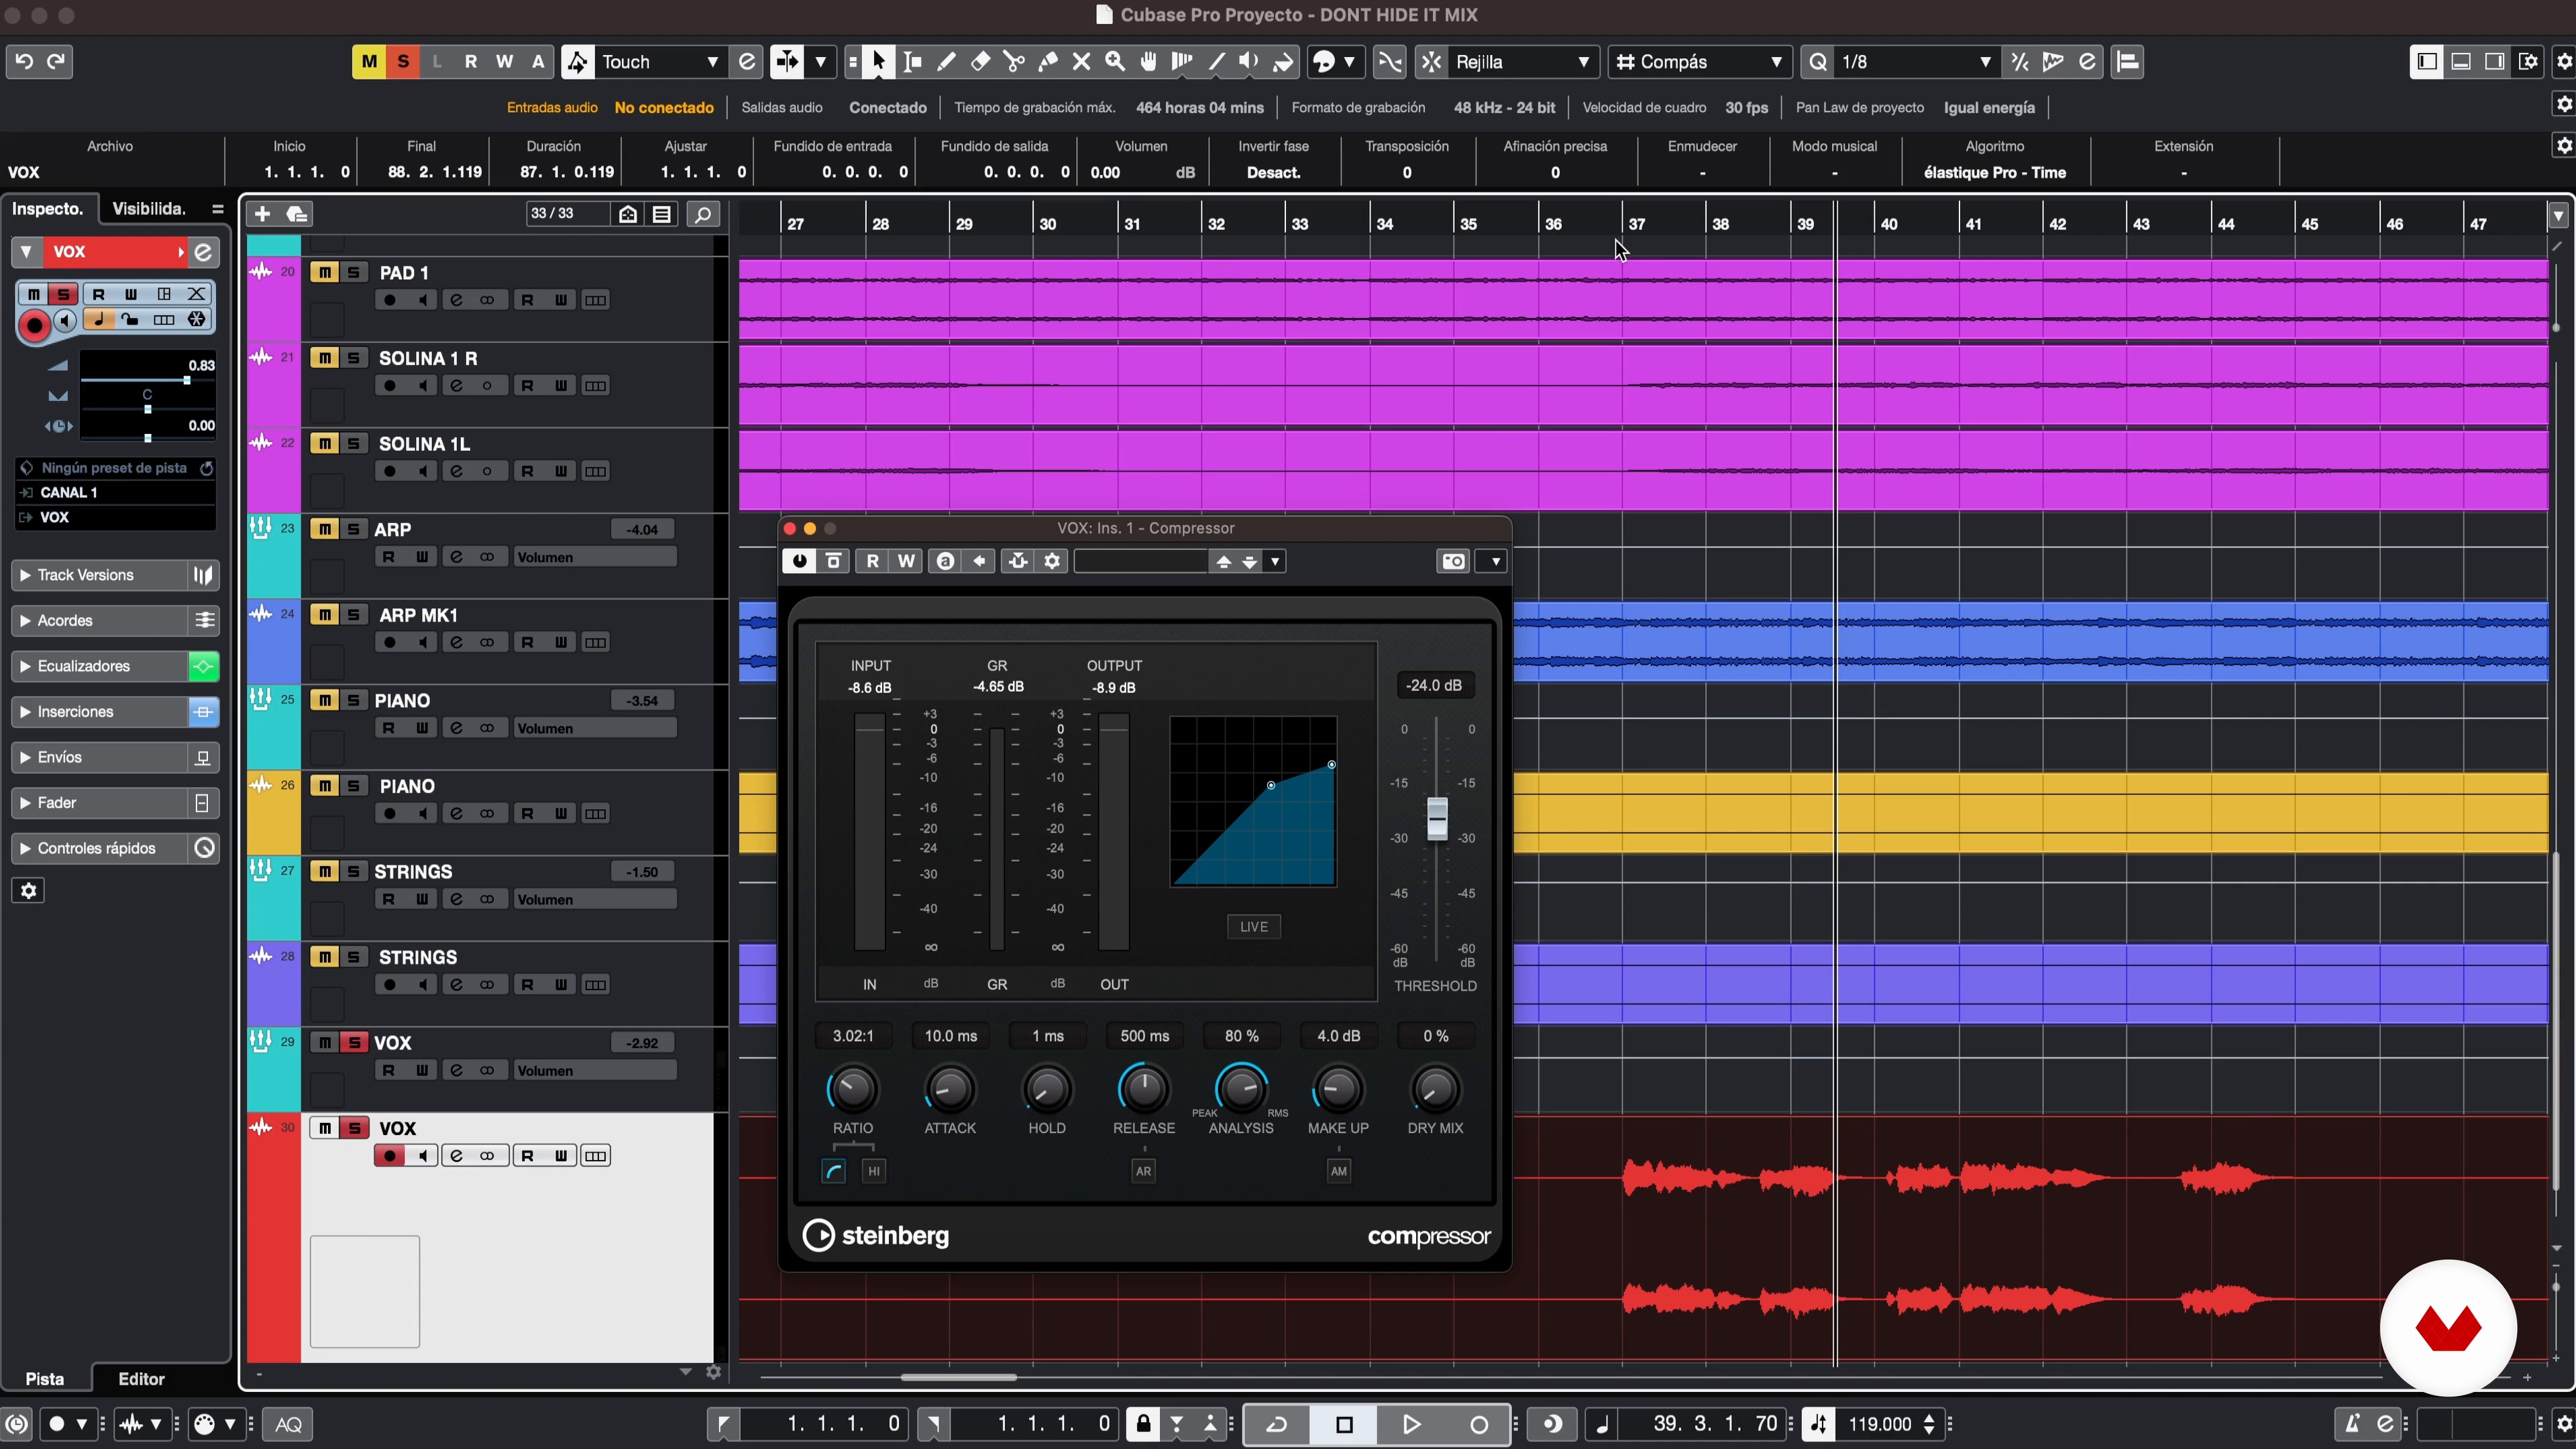Click the transport Play button

[x=1411, y=1424]
